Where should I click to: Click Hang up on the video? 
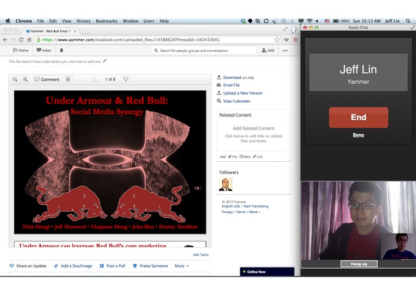(359, 264)
